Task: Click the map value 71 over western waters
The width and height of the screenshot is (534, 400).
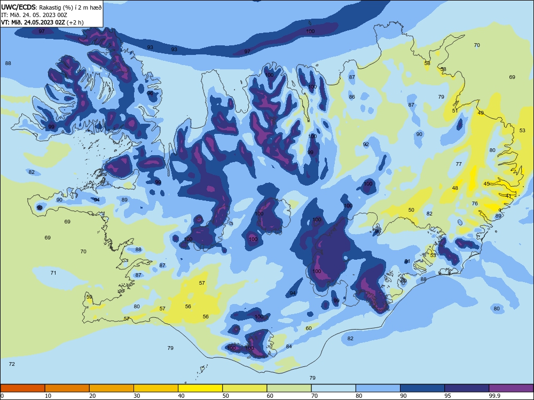Action: point(53,273)
